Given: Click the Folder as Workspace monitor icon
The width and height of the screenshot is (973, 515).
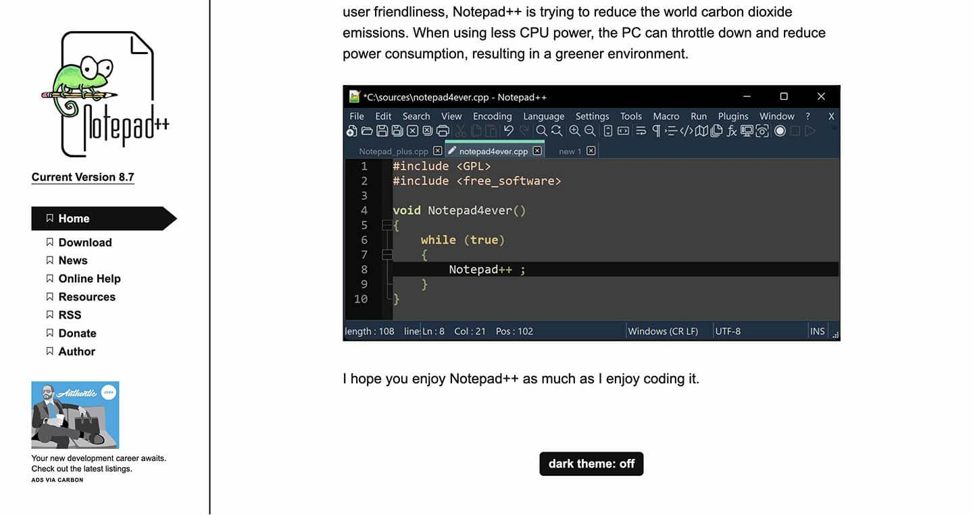Looking at the screenshot, I should 747,131.
